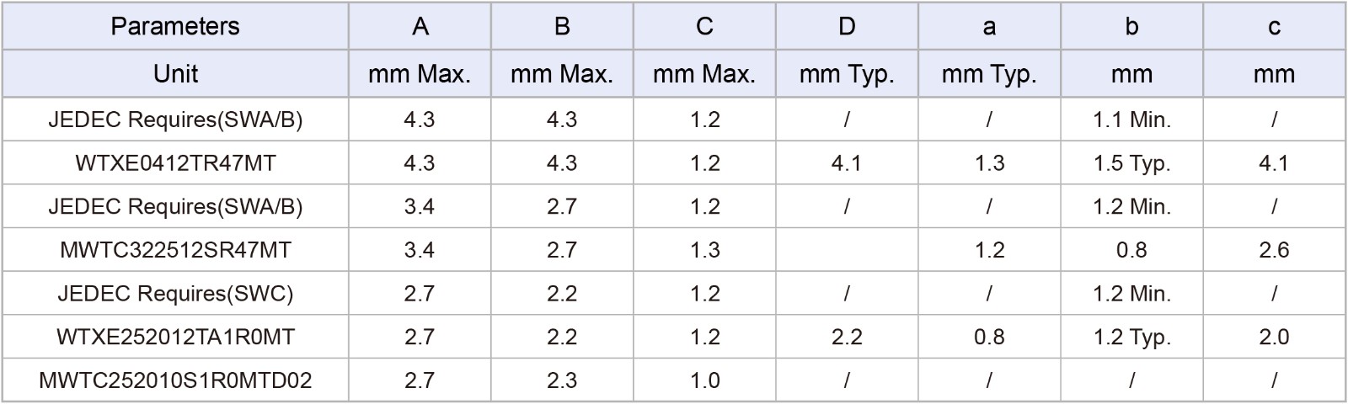Image resolution: width=1348 pixels, height=404 pixels.
Task: Select the MWTC252010S1R0MTD02 row label
Action: pos(175,380)
